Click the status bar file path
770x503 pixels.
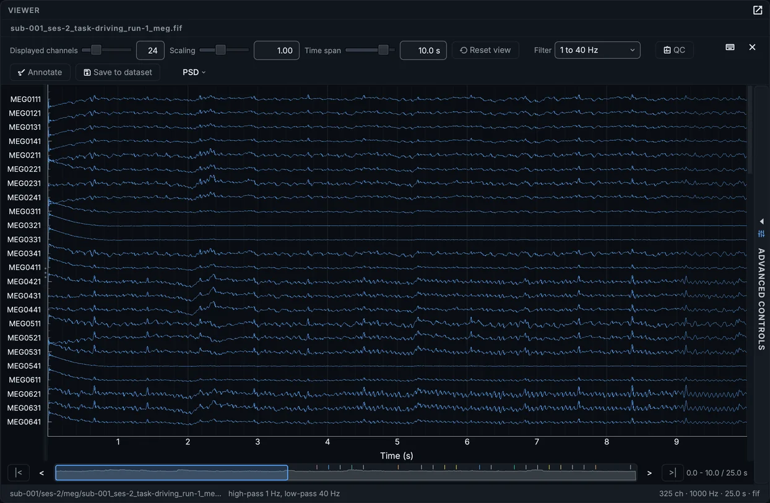pos(115,494)
